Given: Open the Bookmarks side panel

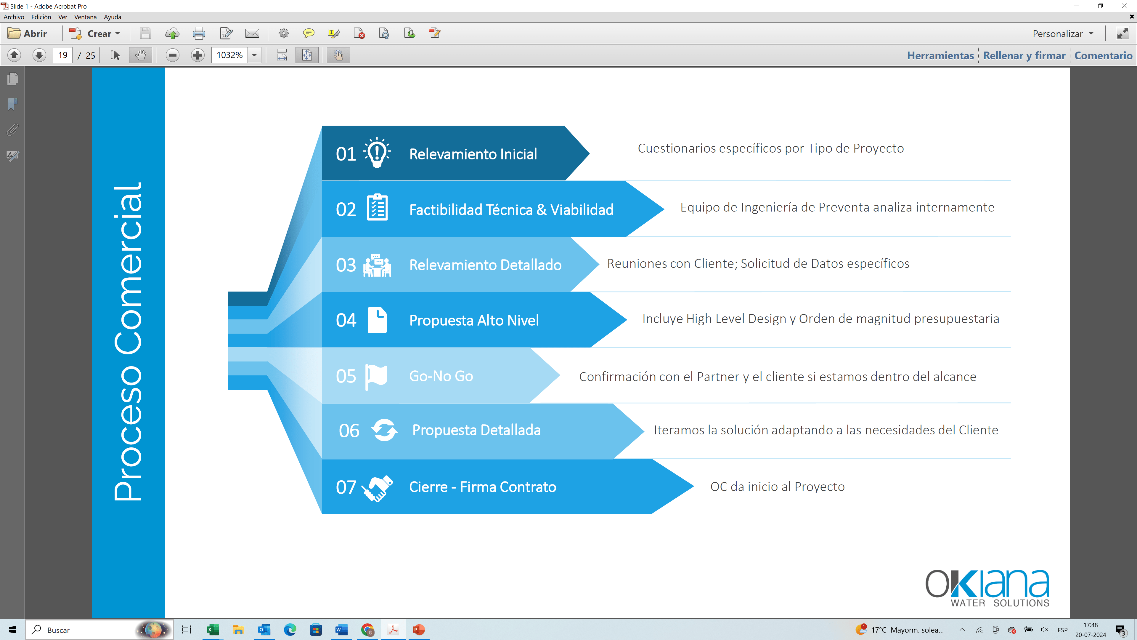Looking at the screenshot, I should tap(13, 104).
